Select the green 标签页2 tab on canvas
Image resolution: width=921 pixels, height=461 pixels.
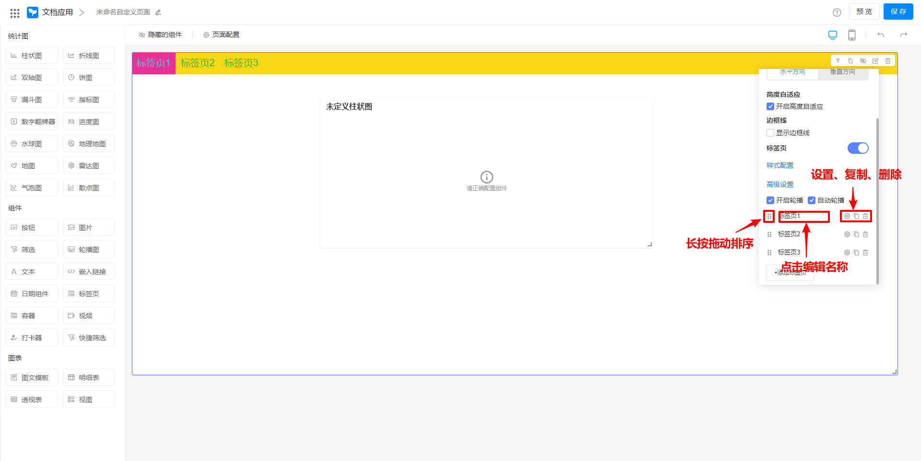point(197,63)
